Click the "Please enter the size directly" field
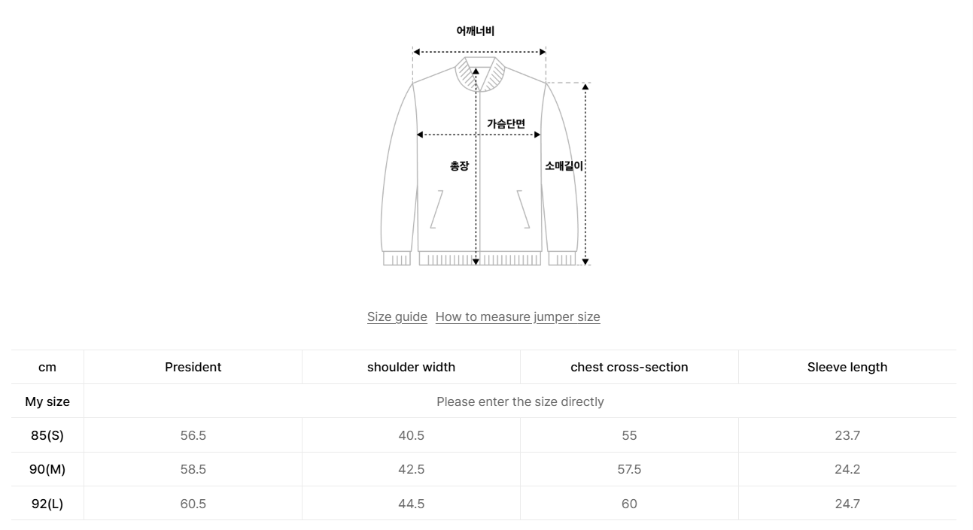Screen dimensions: 973x530 pyautogui.click(x=521, y=401)
